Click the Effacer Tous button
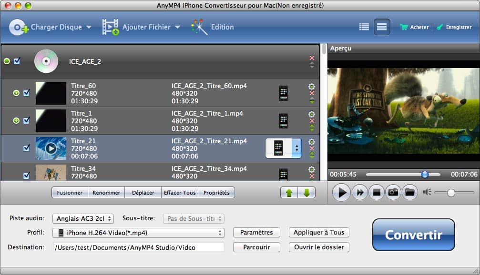 click(x=180, y=193)
